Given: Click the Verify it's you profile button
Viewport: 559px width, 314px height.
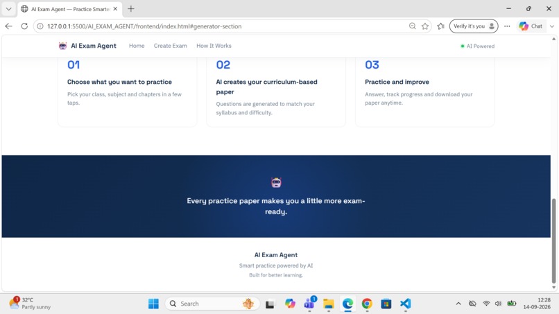Looking at the screenshot, I should (x=474, y=26).
